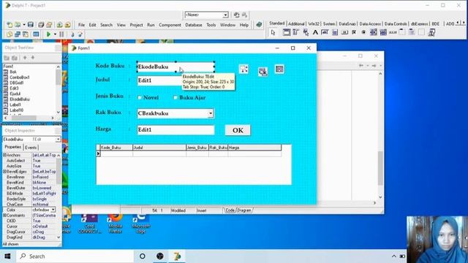Image resolution: width=468 pixels, height=263 pixels.
Task: Open the CBrakbuku combo box dropdown
Action: coord(211,113)
